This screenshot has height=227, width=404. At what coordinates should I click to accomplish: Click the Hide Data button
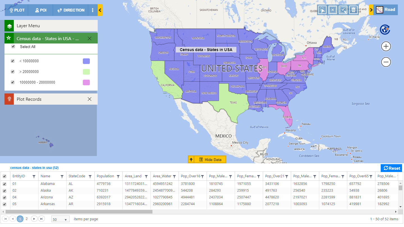click(x=210, y=159)
